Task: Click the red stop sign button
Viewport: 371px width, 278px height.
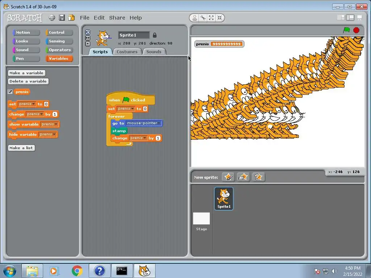Action: pyautogui.click(x=357, y=30)
